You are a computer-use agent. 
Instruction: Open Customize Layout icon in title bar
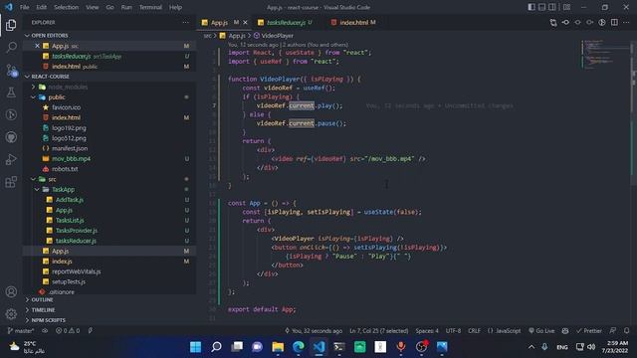(x=566, y=7)
